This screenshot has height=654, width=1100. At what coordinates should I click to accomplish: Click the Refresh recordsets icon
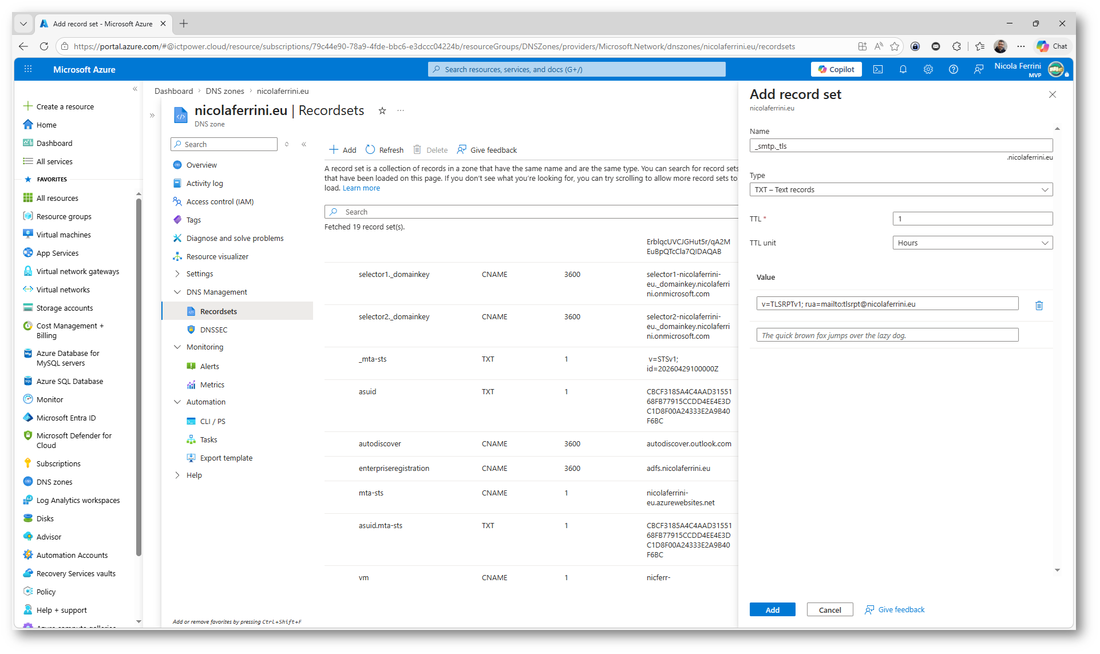[x=371, y=150]
